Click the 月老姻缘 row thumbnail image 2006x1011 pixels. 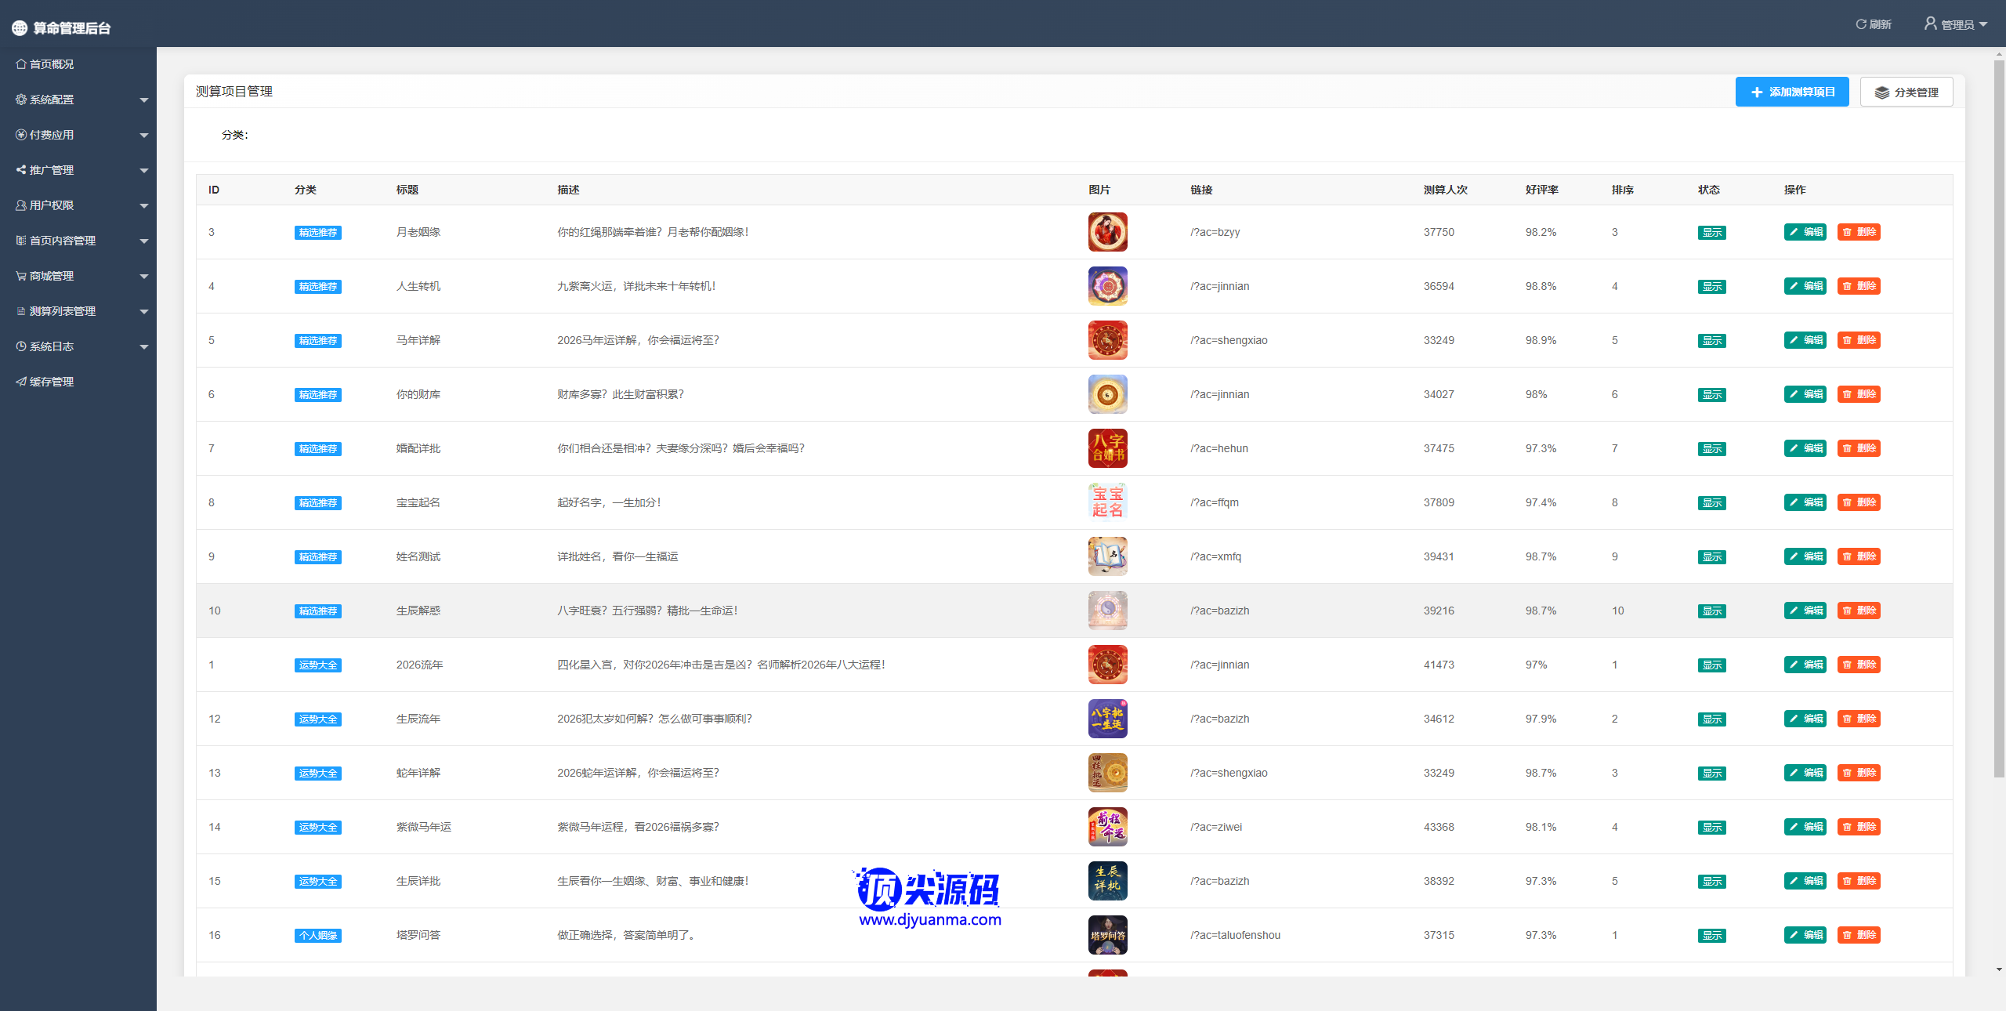pos(1107,232)
